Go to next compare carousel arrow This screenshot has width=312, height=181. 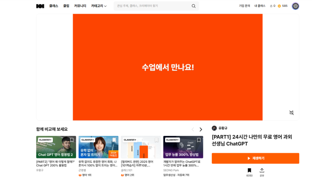pos(201,129)
